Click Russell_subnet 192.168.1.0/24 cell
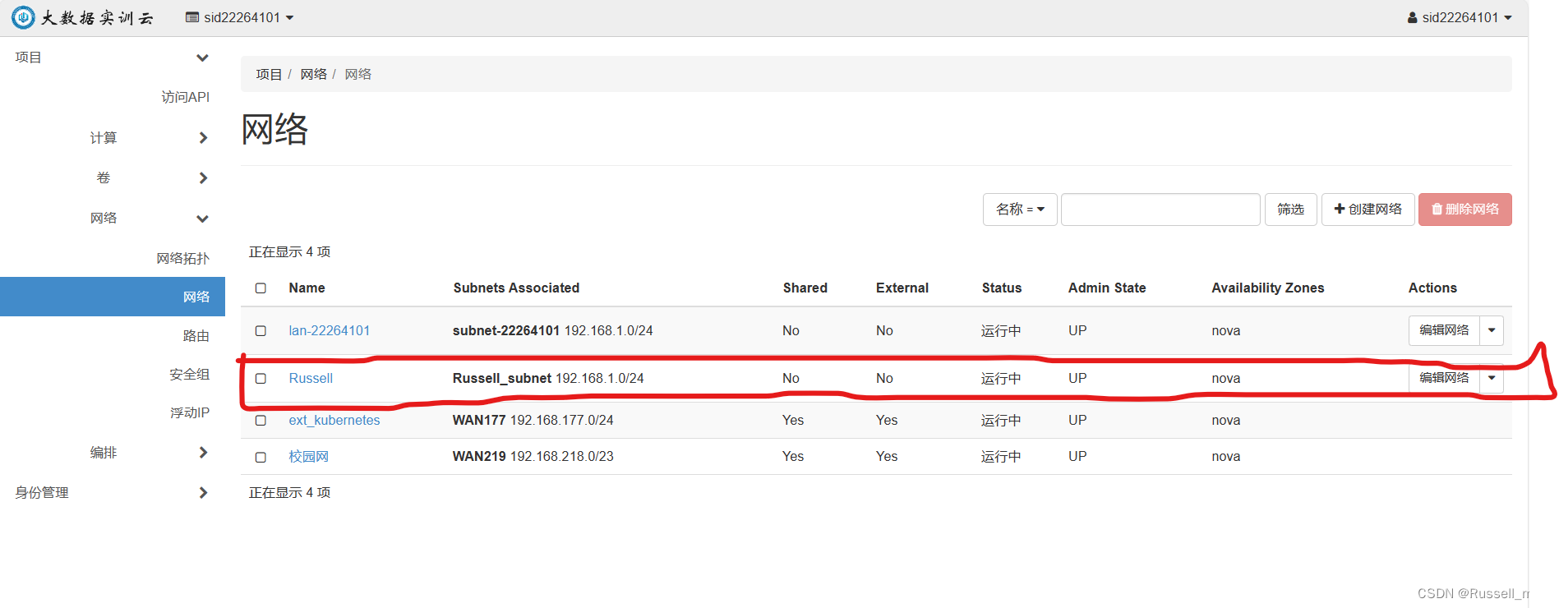The height and width of the screenshot is (608, 1559). click(548, 378)
